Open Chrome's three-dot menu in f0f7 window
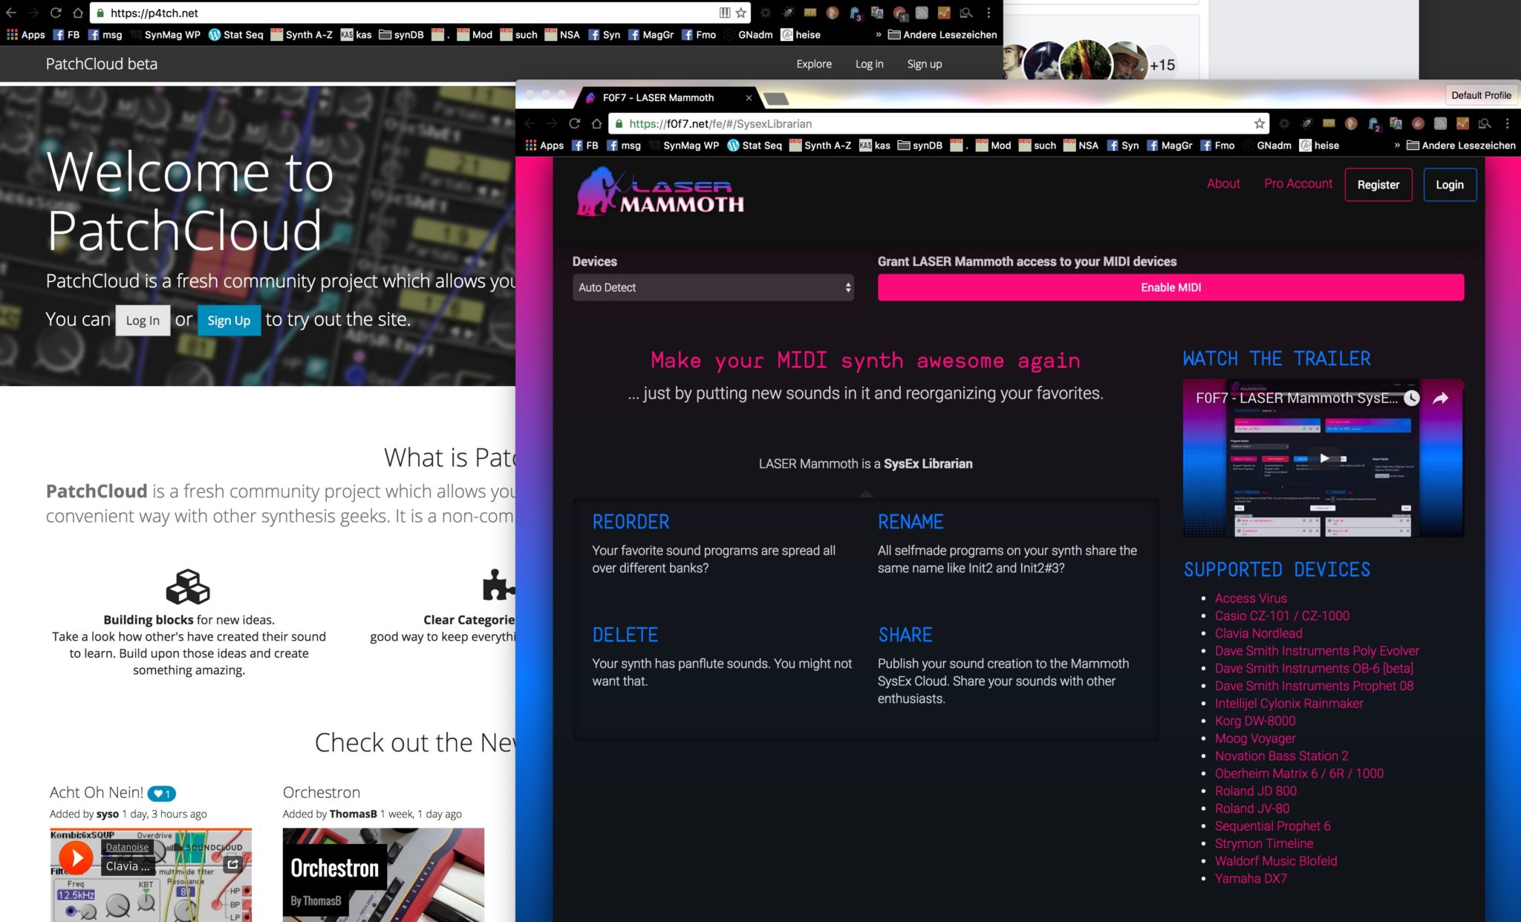 click(x=1507, y=123)
